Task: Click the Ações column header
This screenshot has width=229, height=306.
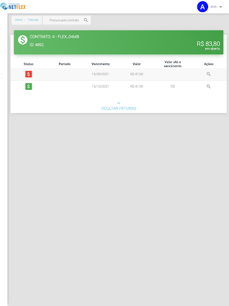Action: [x=209, y=64]
